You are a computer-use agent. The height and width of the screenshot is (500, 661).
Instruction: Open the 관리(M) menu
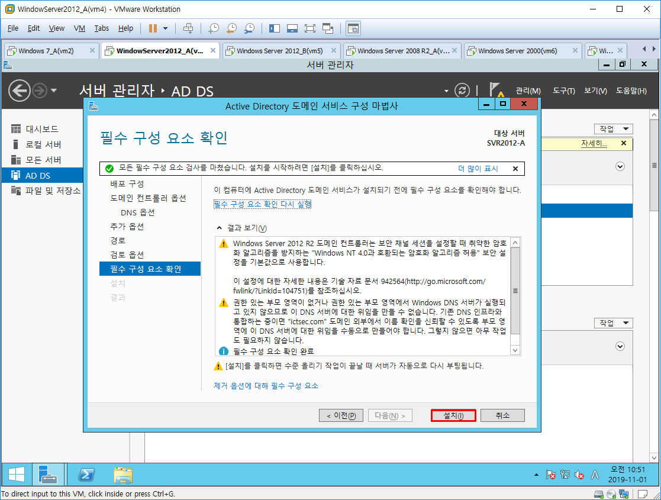[x=528, y=91]
